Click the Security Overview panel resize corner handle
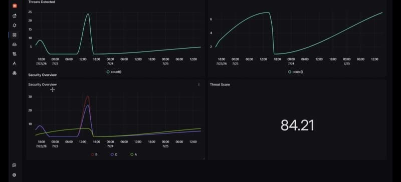Screen dimensions: 401x182 click(x=204, y=159)
